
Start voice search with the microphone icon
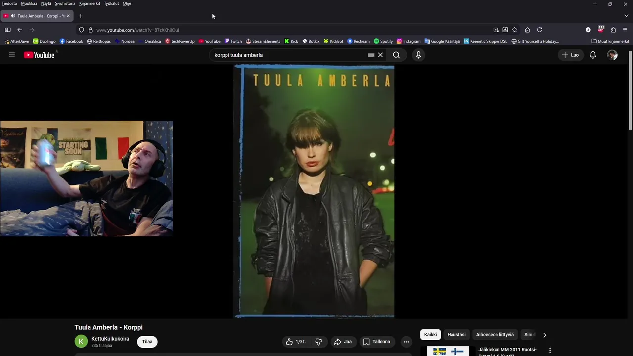(418, 55)
